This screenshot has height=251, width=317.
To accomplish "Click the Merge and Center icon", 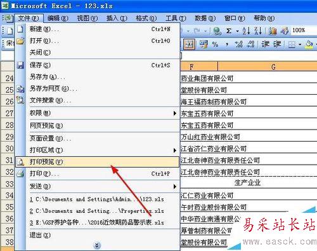I will click(x=189, y=44).
